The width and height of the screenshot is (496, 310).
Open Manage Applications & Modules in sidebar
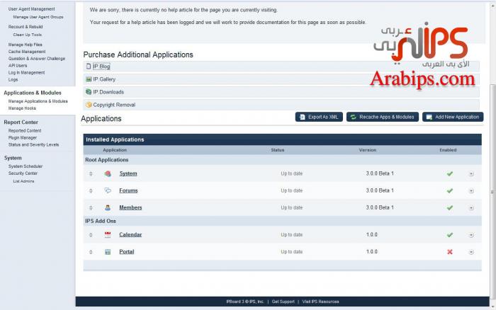38,101
